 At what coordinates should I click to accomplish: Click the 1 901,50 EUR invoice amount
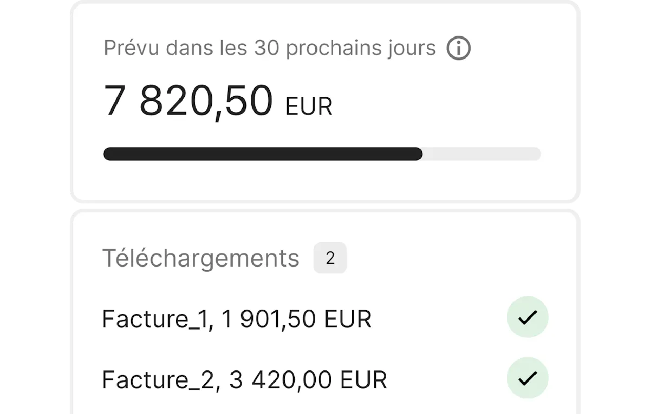point(268,319)
